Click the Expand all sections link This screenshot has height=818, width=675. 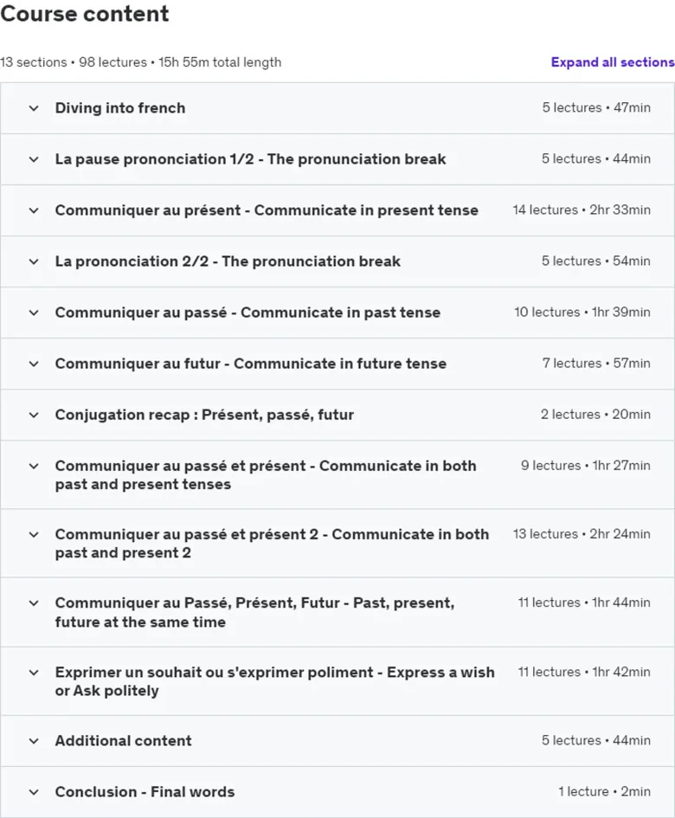613,62
